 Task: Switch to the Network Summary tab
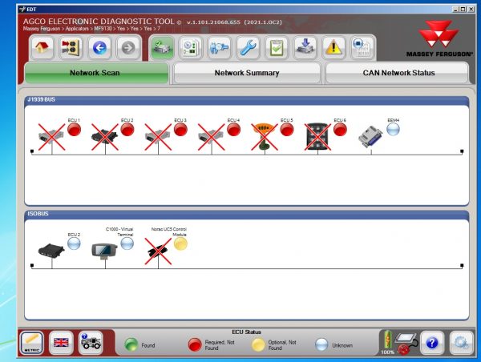[x=247, y=73]
